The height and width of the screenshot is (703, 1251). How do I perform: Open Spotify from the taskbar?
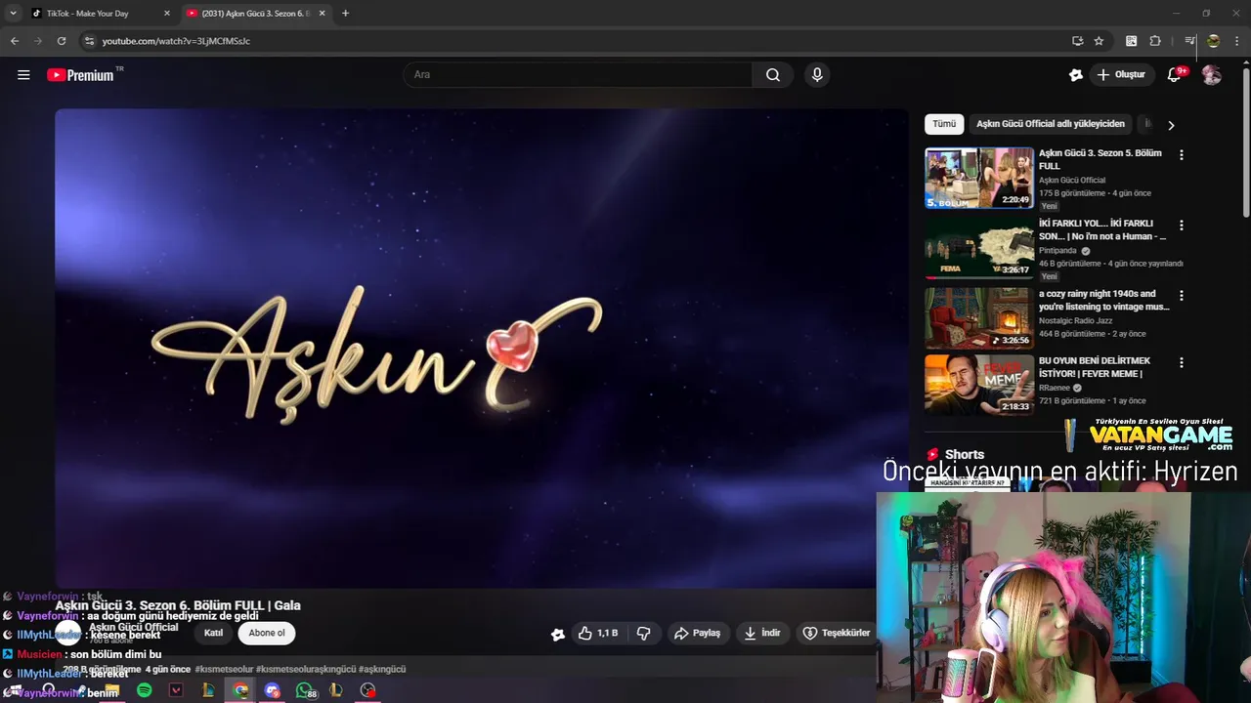[x=145, y=690]
